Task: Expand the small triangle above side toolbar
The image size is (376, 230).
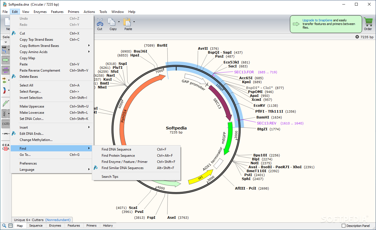Action: [x=6, y=42]
